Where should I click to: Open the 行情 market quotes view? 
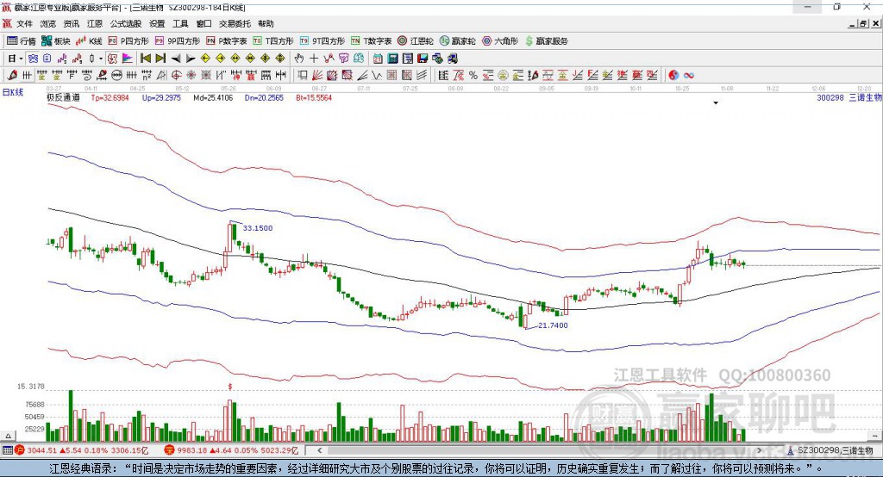pos(22,41)
